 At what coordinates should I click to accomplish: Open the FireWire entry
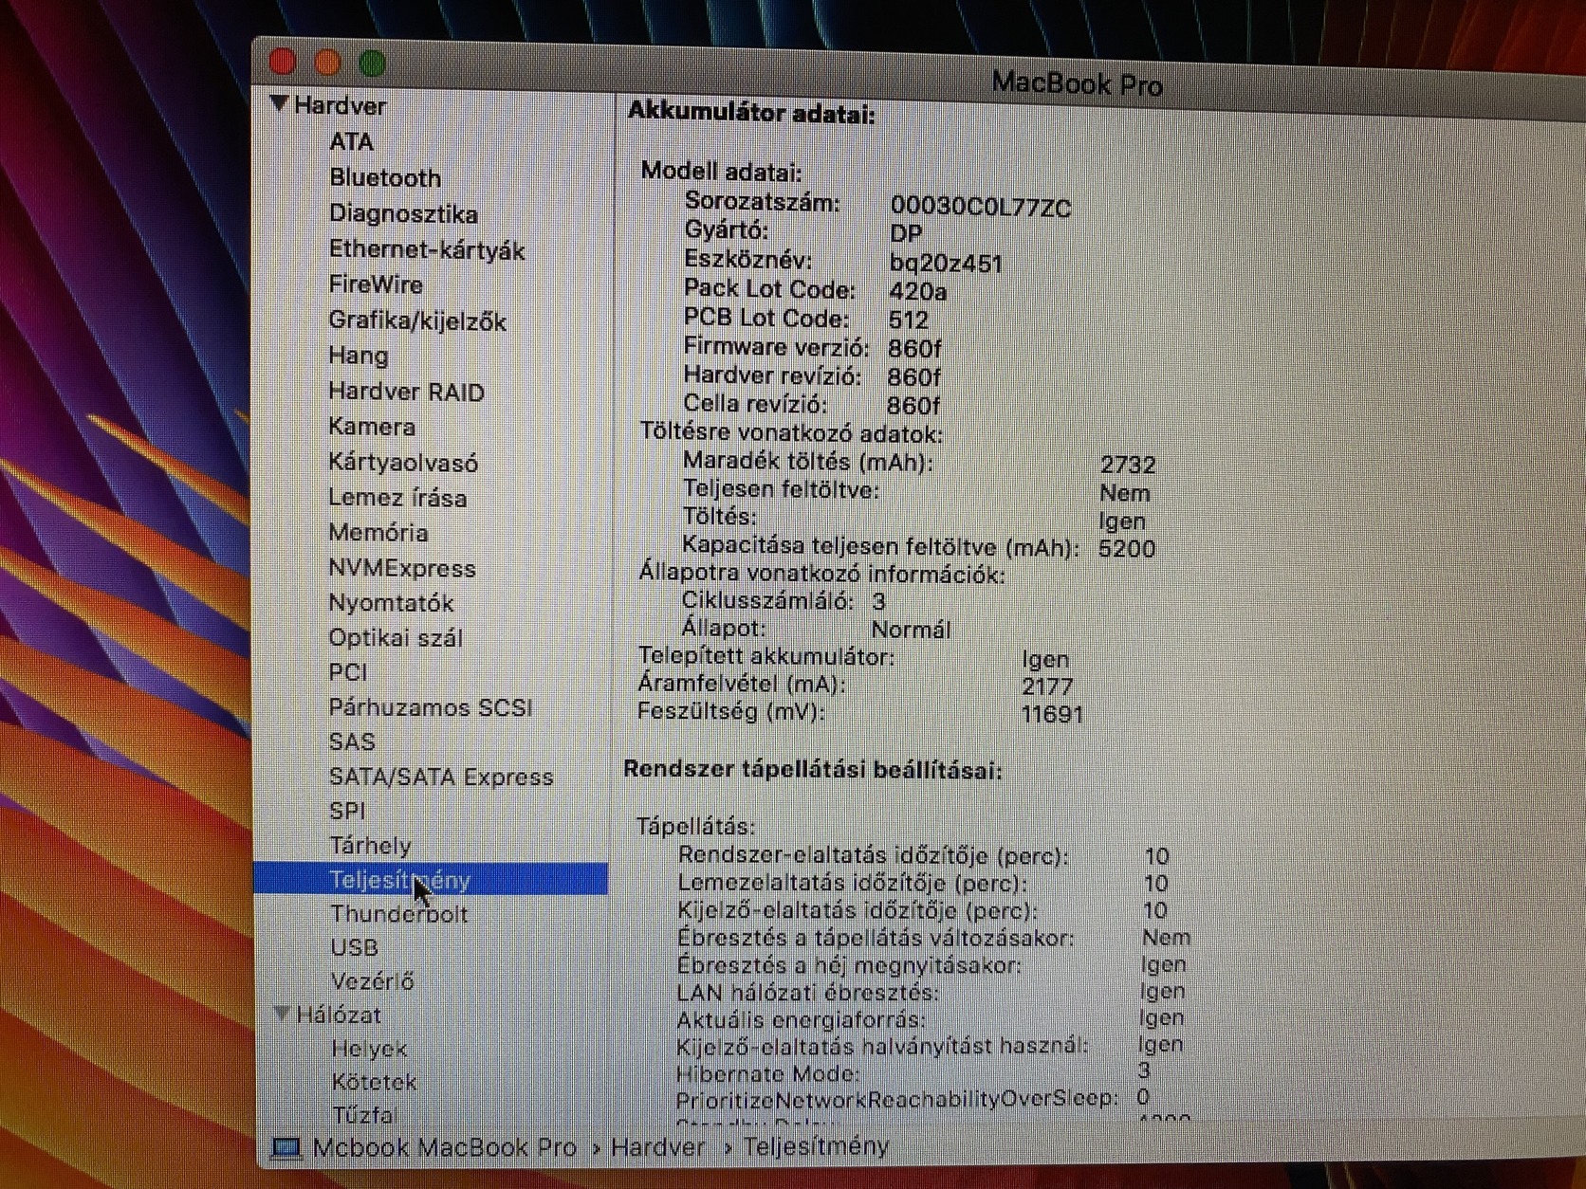pos(376,284)
